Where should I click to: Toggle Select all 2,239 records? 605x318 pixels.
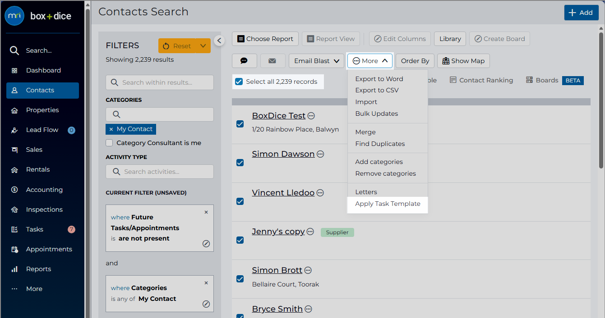click(239, 82)
